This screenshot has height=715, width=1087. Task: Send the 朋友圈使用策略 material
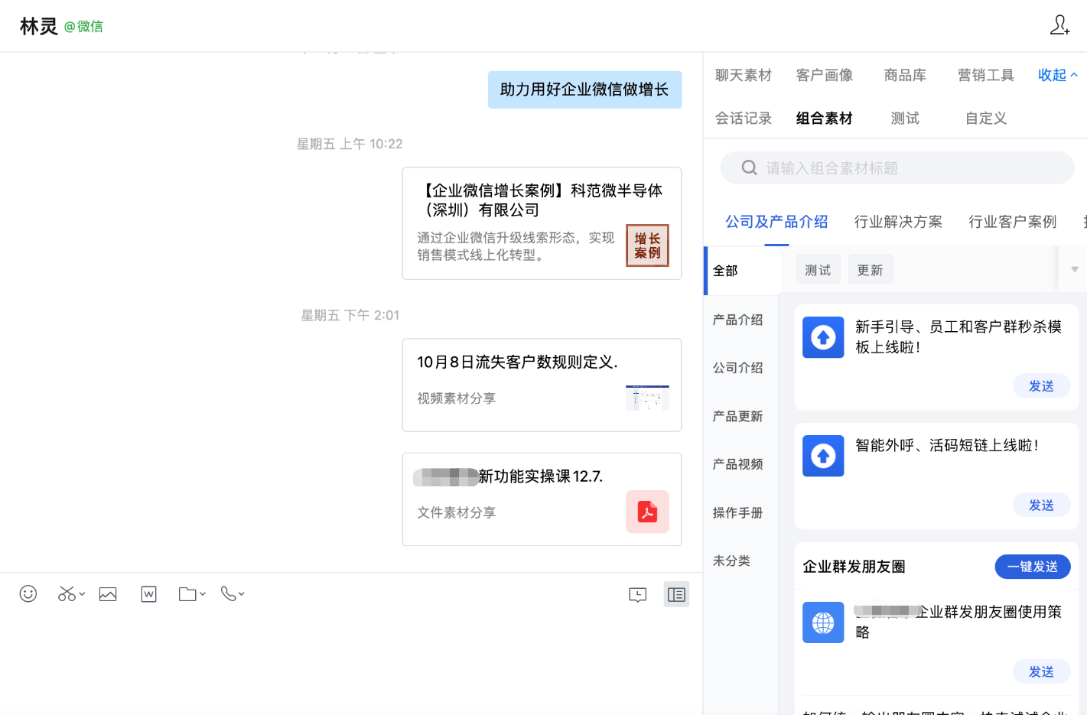tap(1041, 671)
